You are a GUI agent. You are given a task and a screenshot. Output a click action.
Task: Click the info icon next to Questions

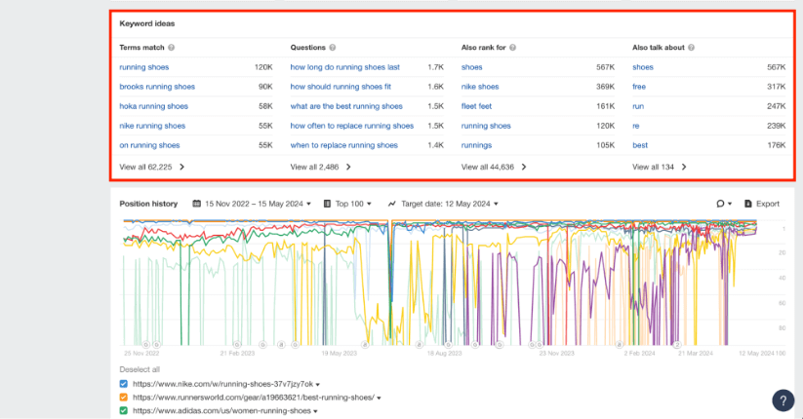tap(333, 48)
